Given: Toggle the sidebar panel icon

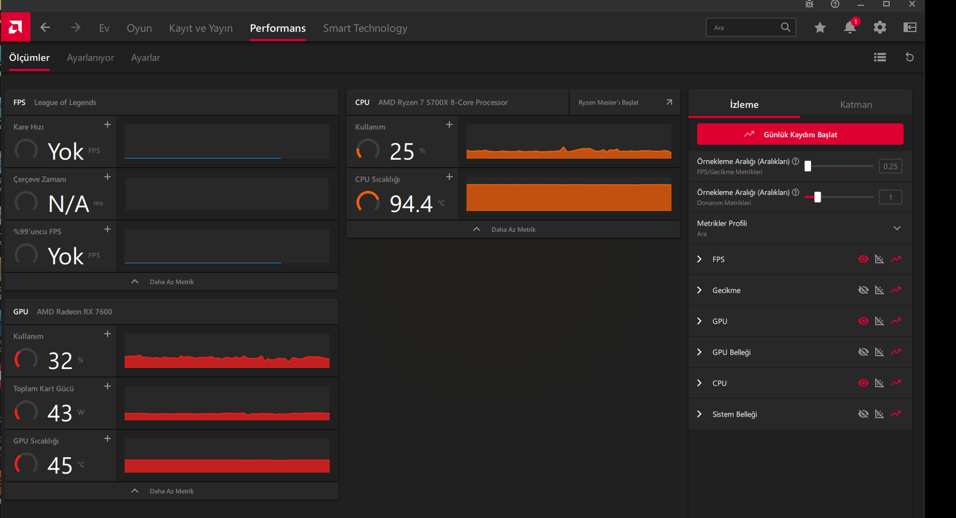Looking at the screenshot, I should pos(910,27).
